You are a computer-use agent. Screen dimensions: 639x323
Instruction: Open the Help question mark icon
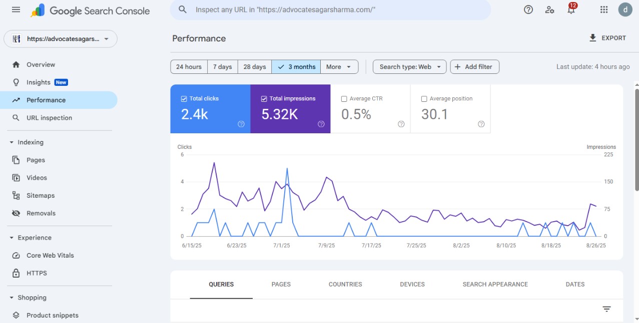click(528, 9)
